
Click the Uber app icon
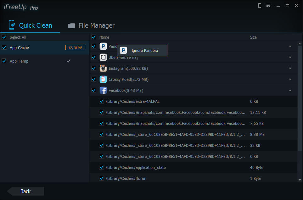click(x=103, y=57)
